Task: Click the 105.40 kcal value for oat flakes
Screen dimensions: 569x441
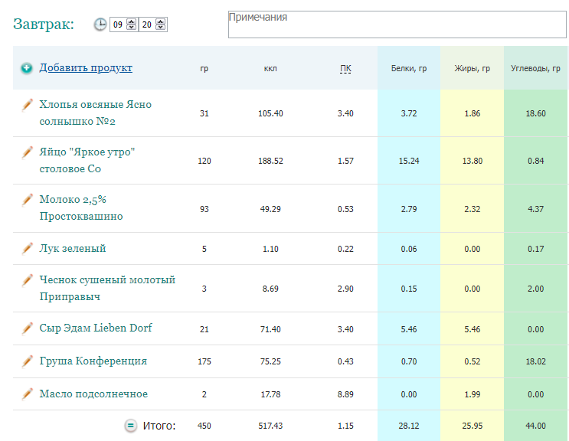Action: click(x=270, y=113)
